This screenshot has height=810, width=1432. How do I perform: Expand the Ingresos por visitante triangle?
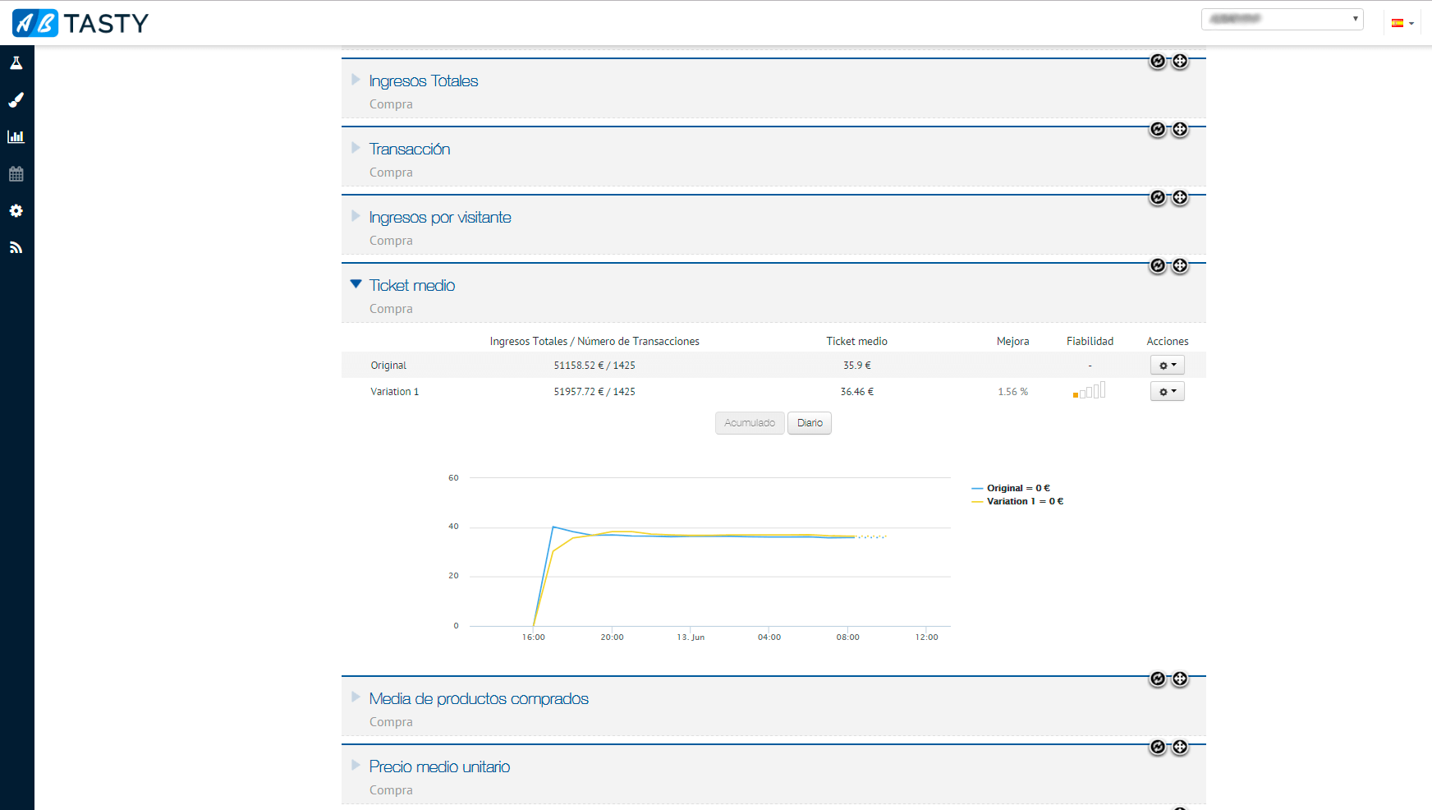tap(356, 216)
